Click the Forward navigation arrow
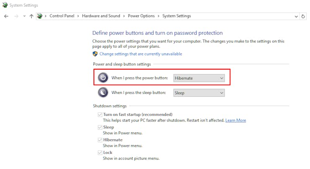 click(16, 16)
